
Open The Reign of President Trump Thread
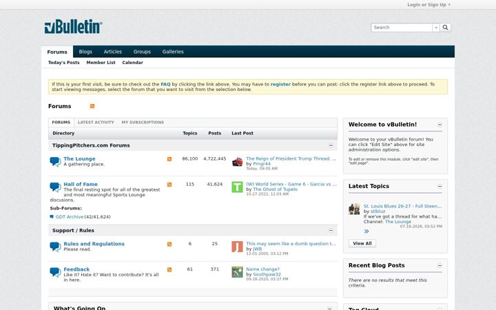[291, 159]
